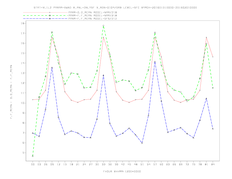Click x-axis tick label 60
232x179 pixels.
pyautogui.click(x=161, y=164)
